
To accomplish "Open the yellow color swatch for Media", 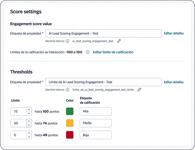I will click(x=70, y=123).
